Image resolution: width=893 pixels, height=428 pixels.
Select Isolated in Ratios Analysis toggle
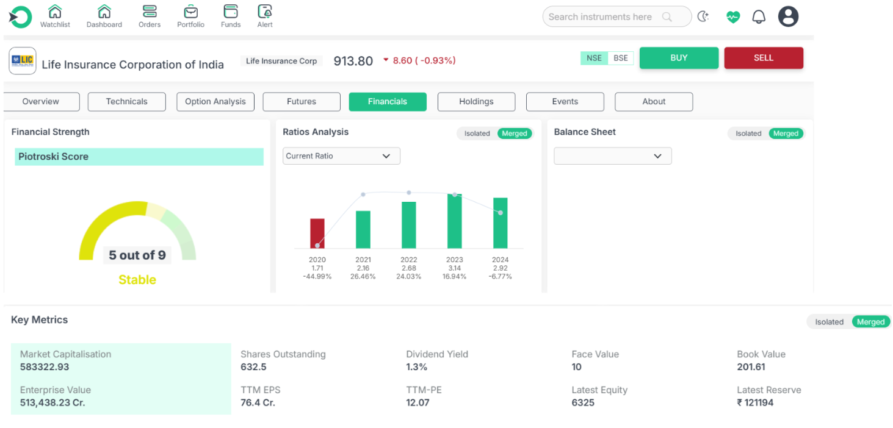477,134
